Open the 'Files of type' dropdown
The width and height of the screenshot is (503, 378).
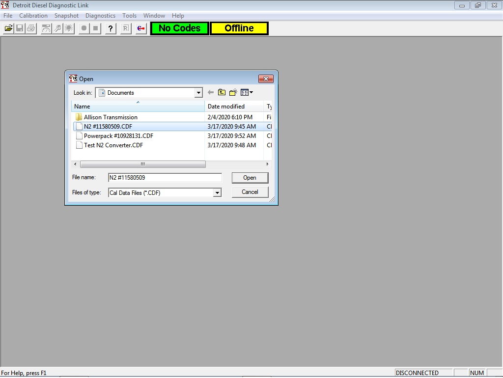pyautogui.click(x=217, y=192)
